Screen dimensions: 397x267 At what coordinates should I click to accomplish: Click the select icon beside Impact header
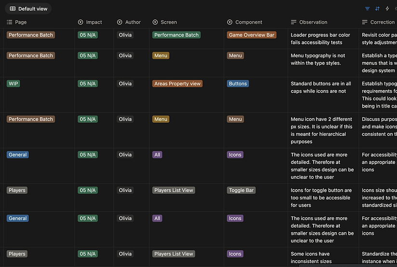click(x=80, y=22)
